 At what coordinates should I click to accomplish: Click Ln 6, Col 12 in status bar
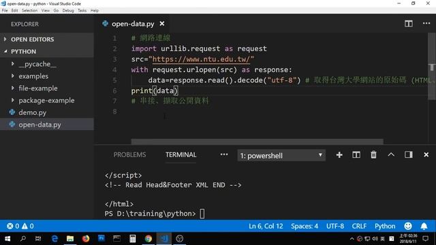coord(266,226)
